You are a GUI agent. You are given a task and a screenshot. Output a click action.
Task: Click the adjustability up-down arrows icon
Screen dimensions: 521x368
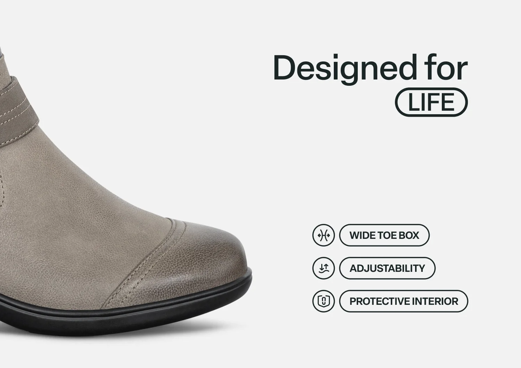(323, 268)
